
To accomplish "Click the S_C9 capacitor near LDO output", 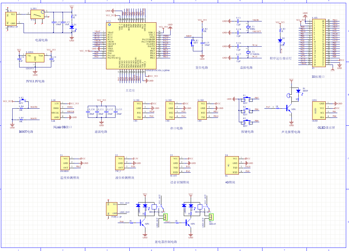I will click(x=52, y=59).
